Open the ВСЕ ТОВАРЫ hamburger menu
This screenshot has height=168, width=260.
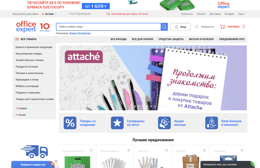26,39
